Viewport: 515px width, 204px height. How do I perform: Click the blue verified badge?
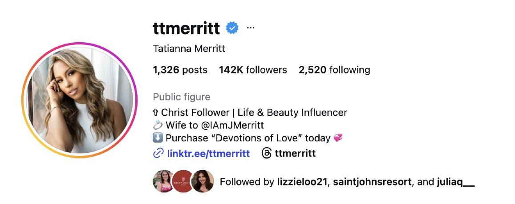(232, 28)
